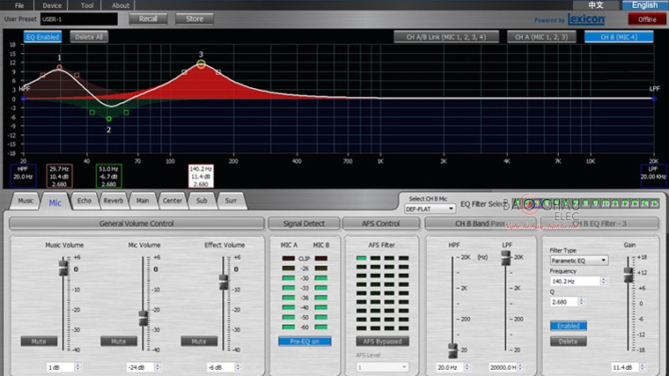Open the Select CH B Mic dropdown
Image resolution: width=669 pixels, height=376 pixels.
[x=430, y=209]
